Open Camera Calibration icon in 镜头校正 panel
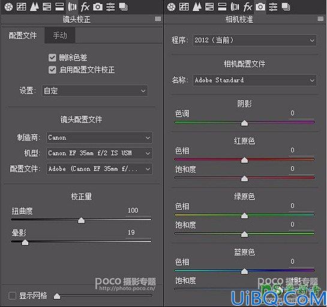Viewport: 327px width, 307px height. click(x=98, y=7)
